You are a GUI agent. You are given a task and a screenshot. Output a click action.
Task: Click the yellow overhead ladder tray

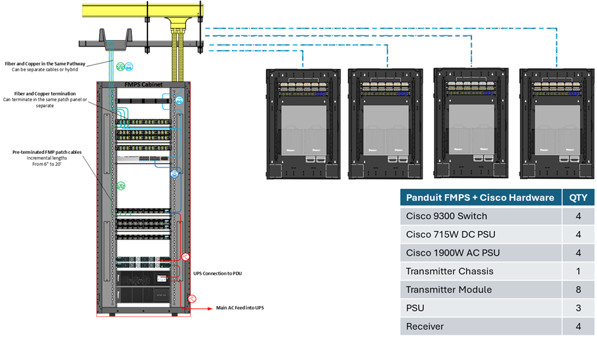143,10
